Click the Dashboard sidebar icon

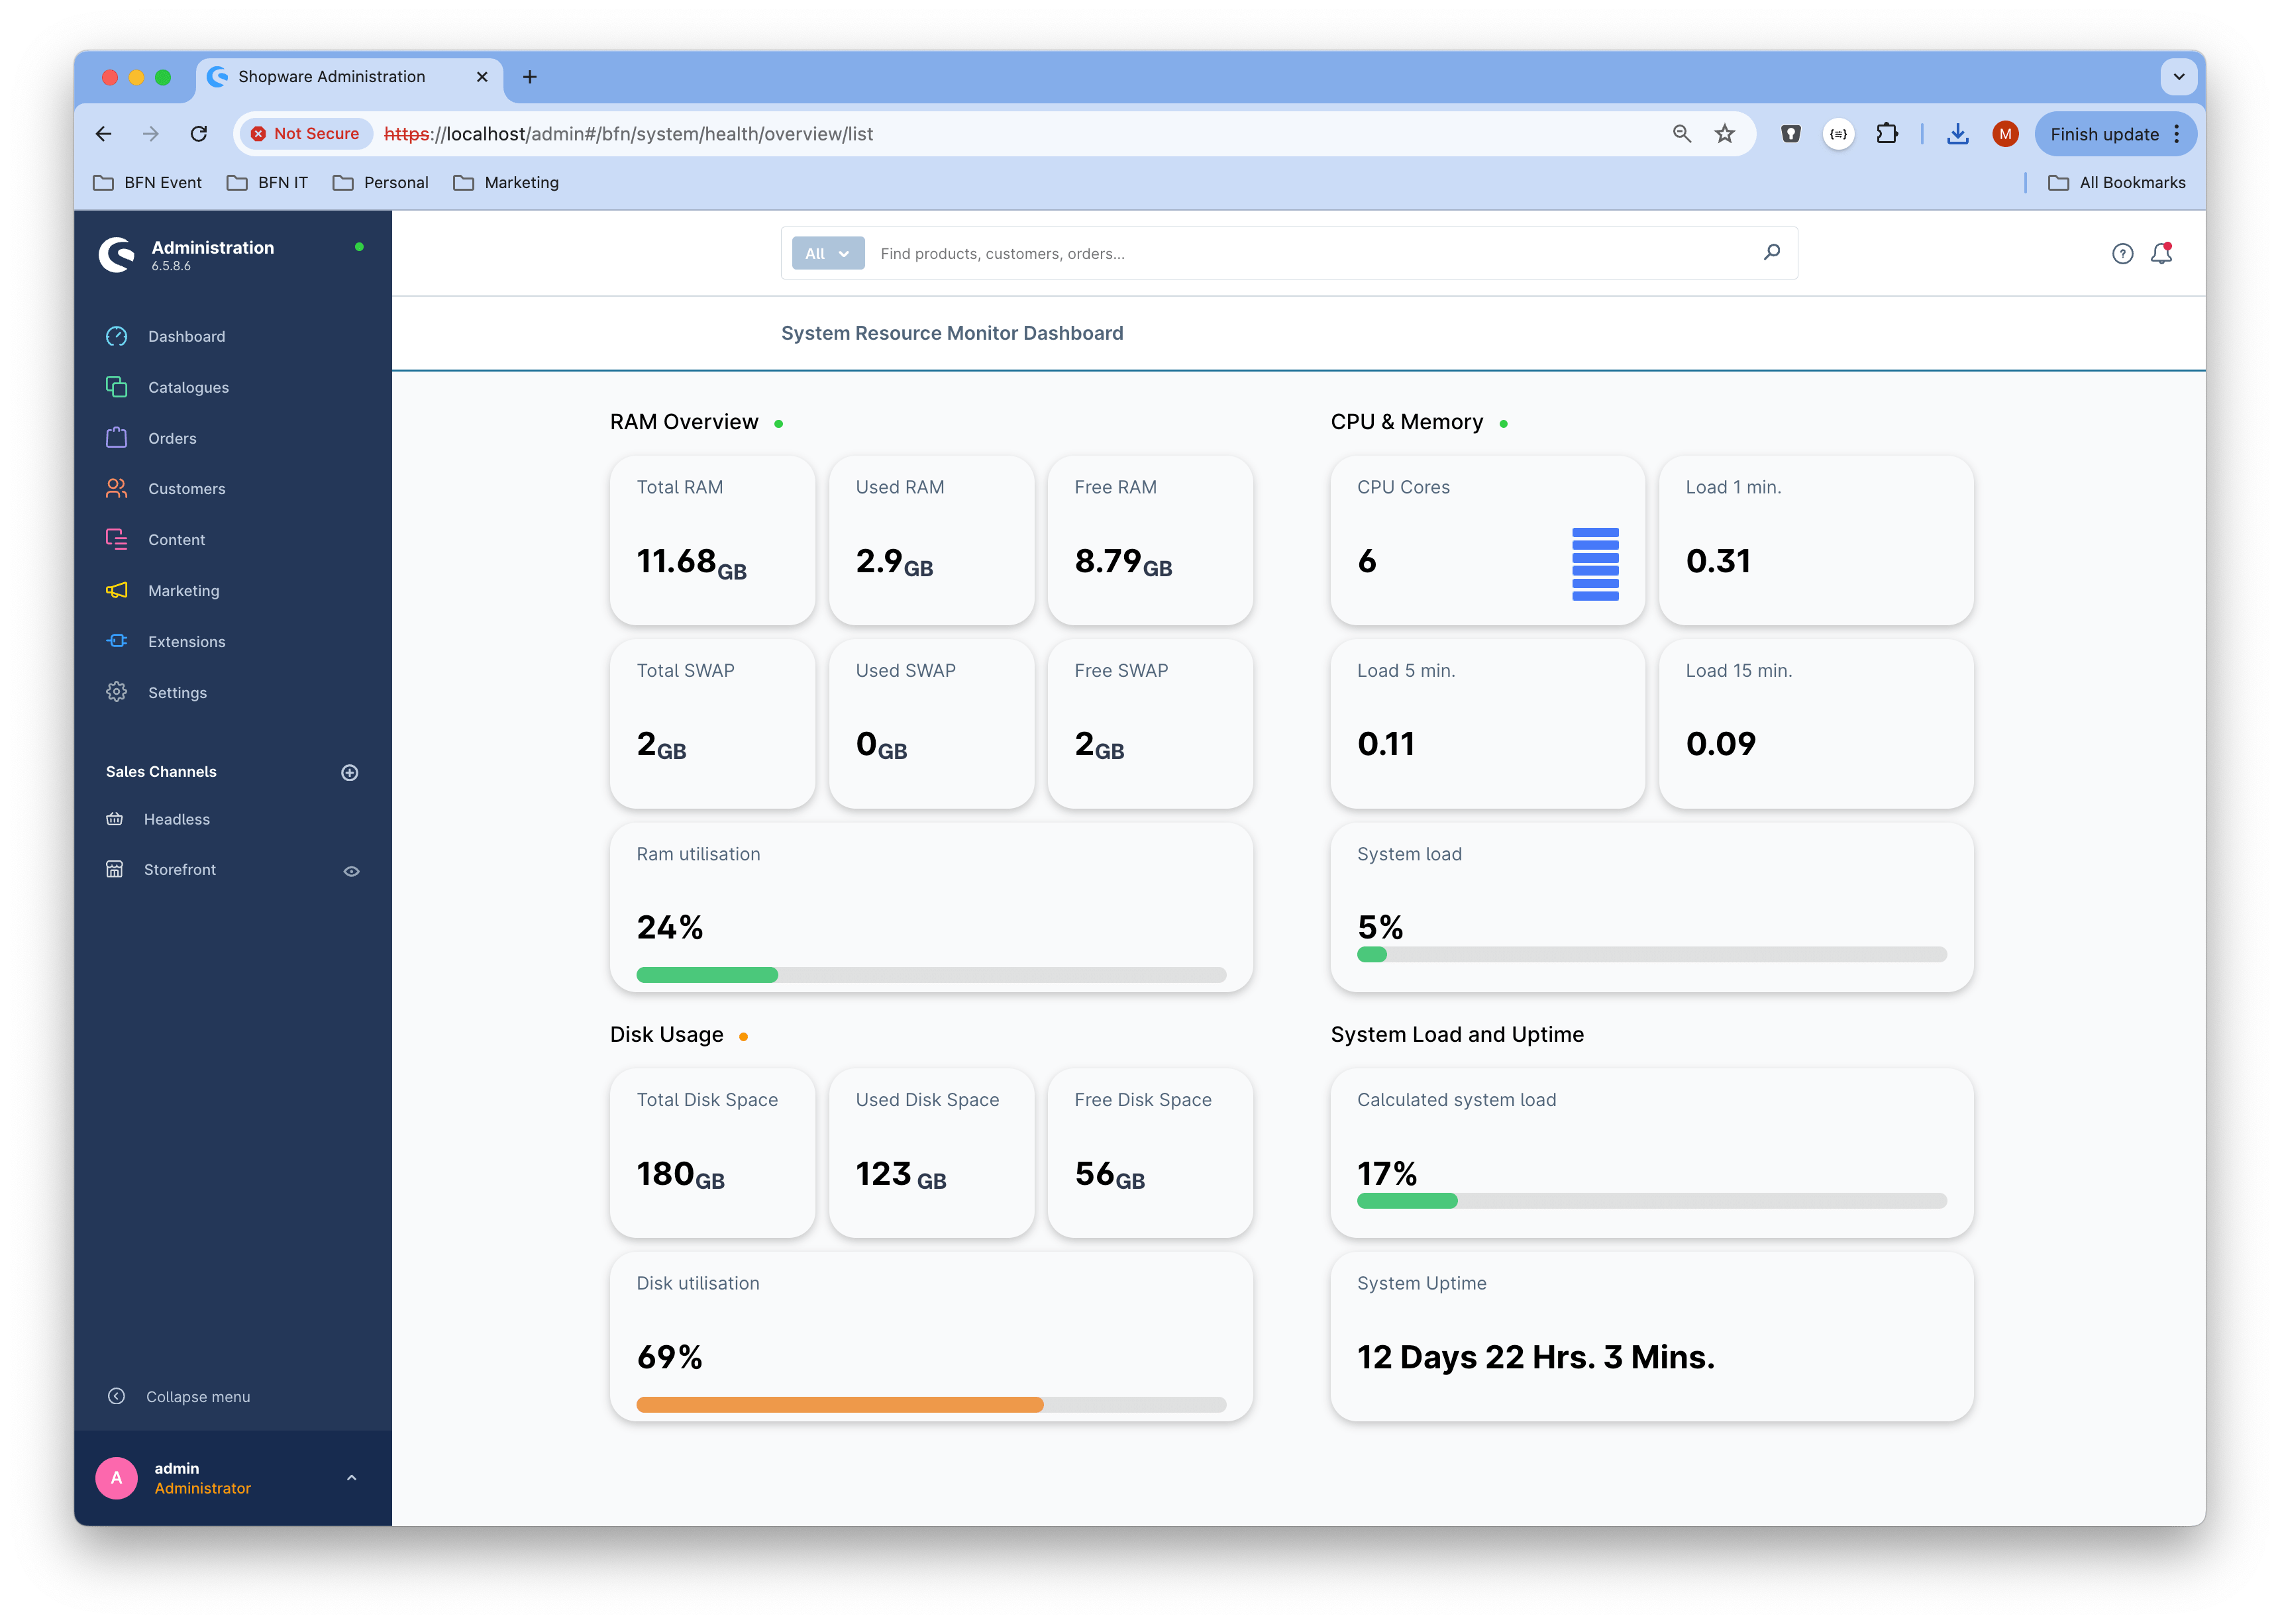118,336
